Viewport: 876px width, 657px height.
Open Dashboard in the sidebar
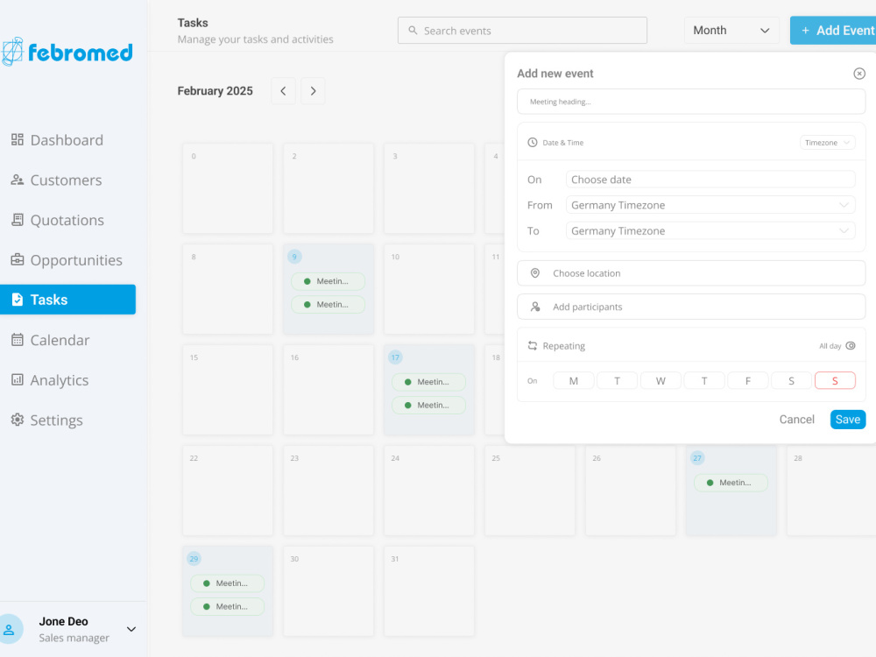[x=67, y=139]
